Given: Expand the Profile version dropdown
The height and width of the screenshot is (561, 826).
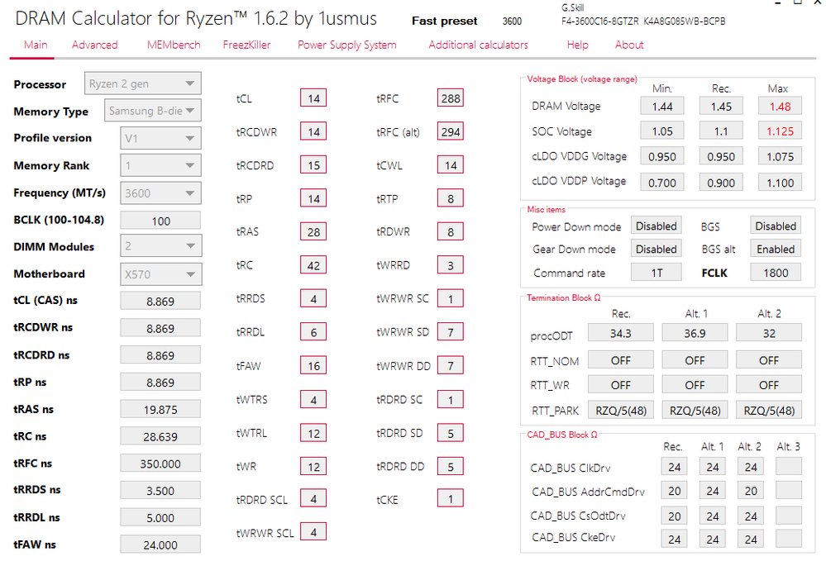Looking at the screenshot, I should click(160, 139).
